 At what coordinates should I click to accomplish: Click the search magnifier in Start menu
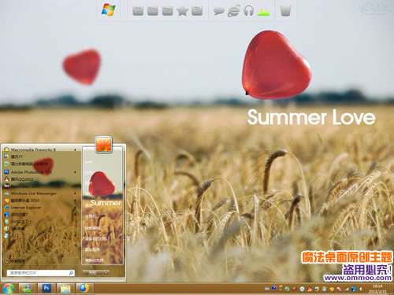tap(71, 273)
